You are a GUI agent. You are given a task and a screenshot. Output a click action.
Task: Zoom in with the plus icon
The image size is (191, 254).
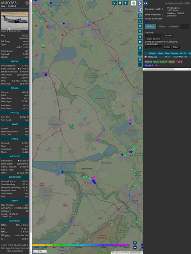(135, 243)
